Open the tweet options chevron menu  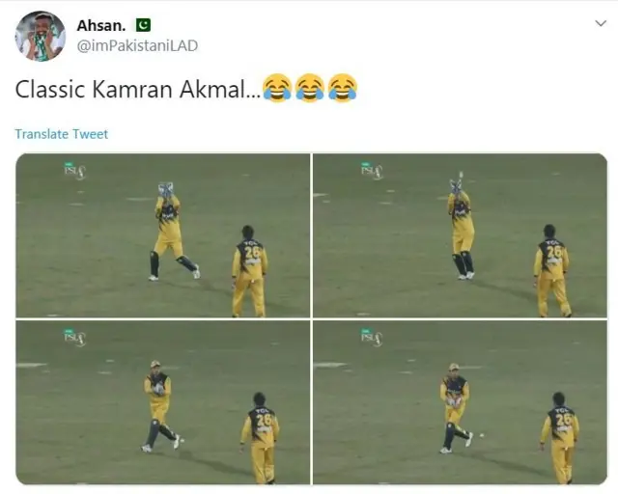(601, 23)
